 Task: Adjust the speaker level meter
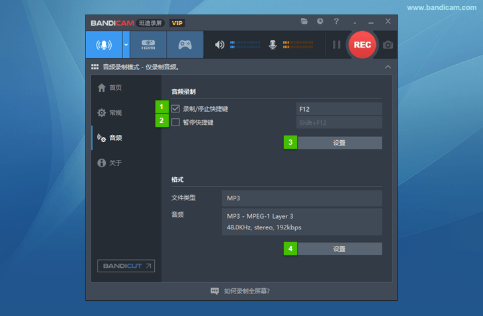click(x=245, y=45)
